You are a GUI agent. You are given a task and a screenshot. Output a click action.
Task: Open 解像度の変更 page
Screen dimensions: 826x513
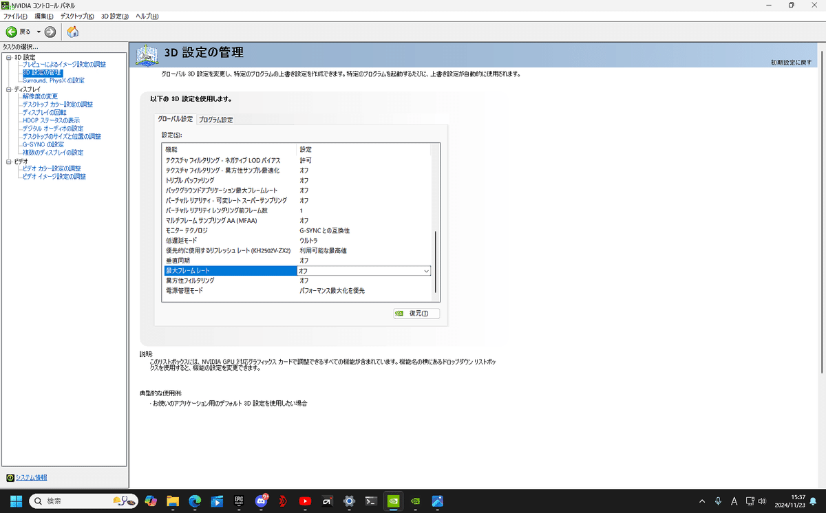click(x=40, y=96)
